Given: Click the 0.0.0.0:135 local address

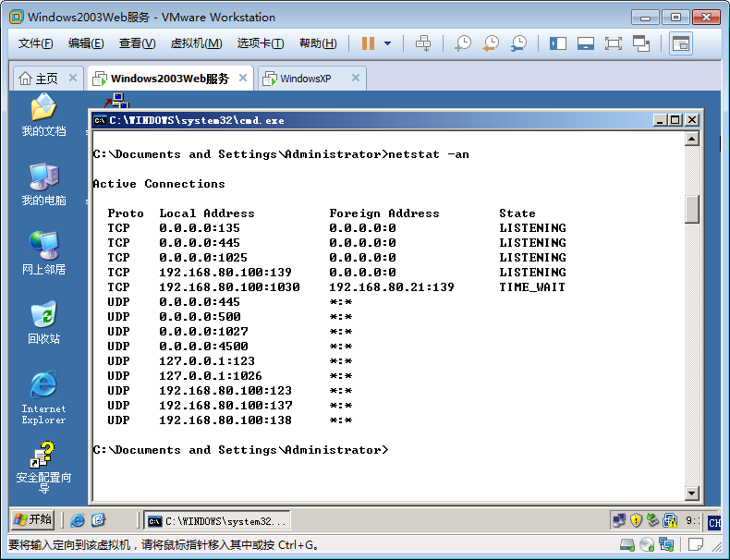Looking at the screenshot, I should pos(200,228).
